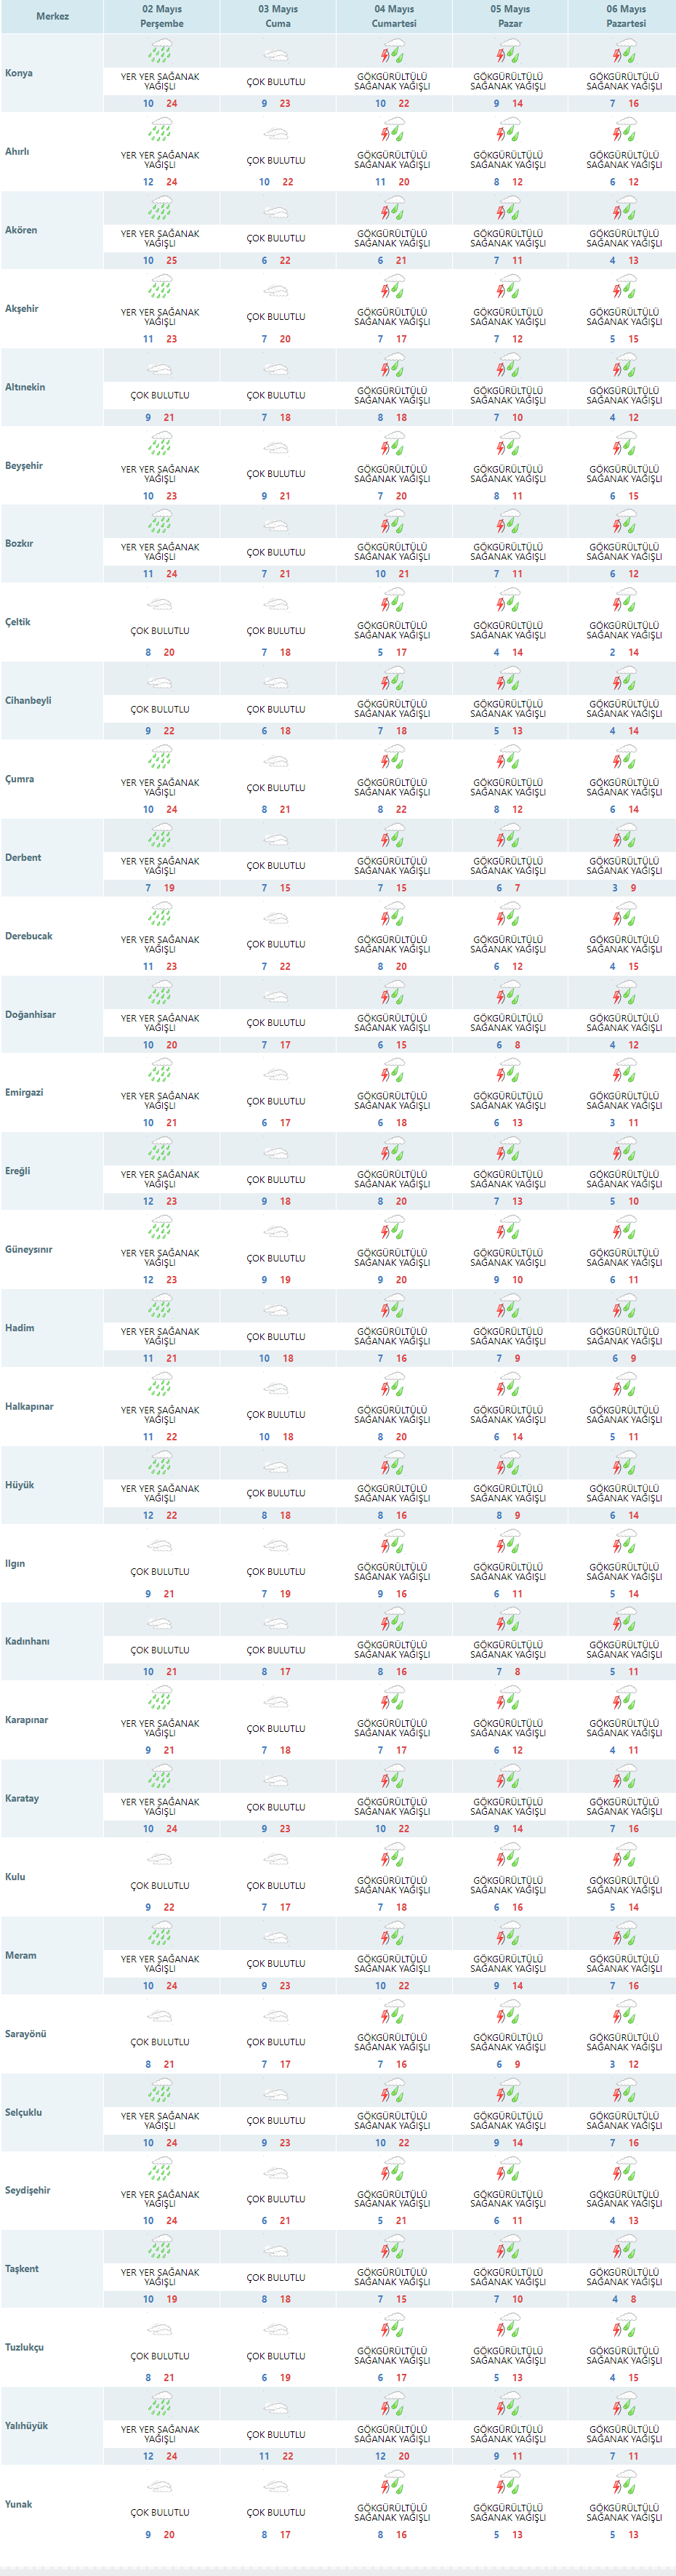Open the Karapınar district row label
Screen dimensions: 676x2576
26,1720
